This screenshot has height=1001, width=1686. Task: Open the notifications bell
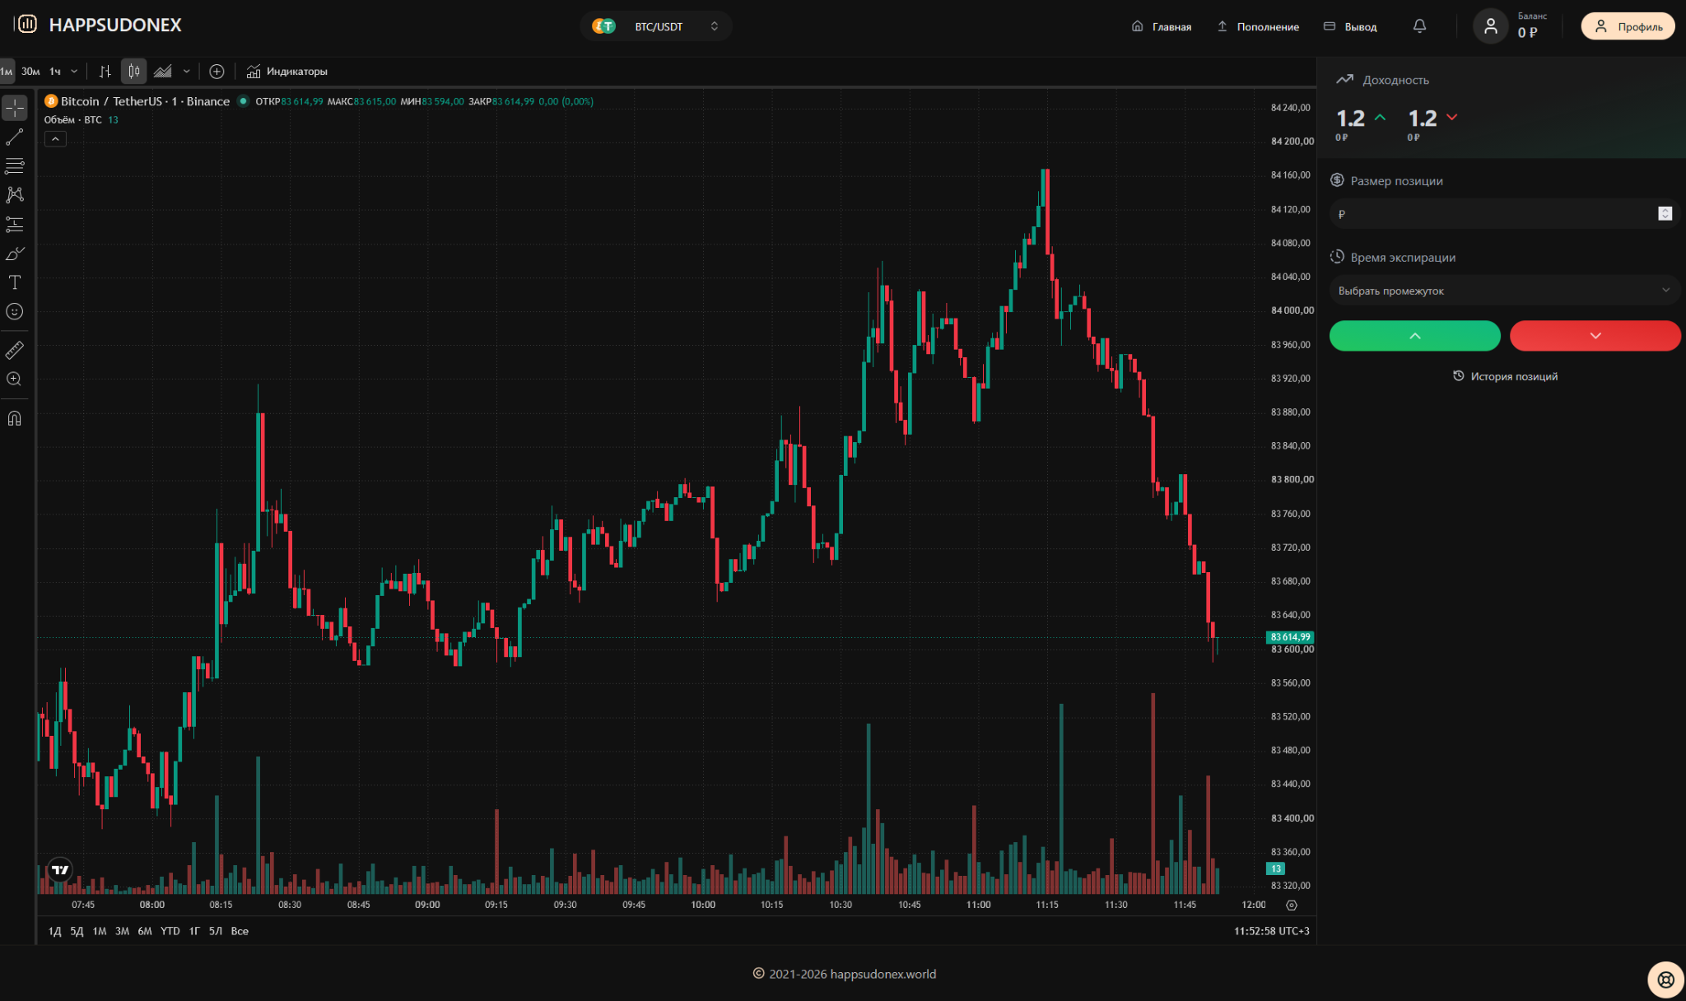pyautogui.click(x=1419, y=26)
